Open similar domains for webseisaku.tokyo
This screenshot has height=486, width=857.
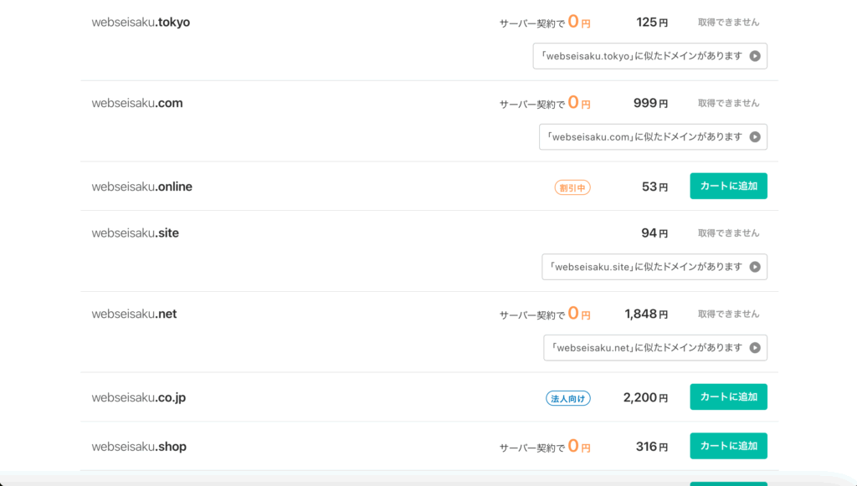(649, 56)
